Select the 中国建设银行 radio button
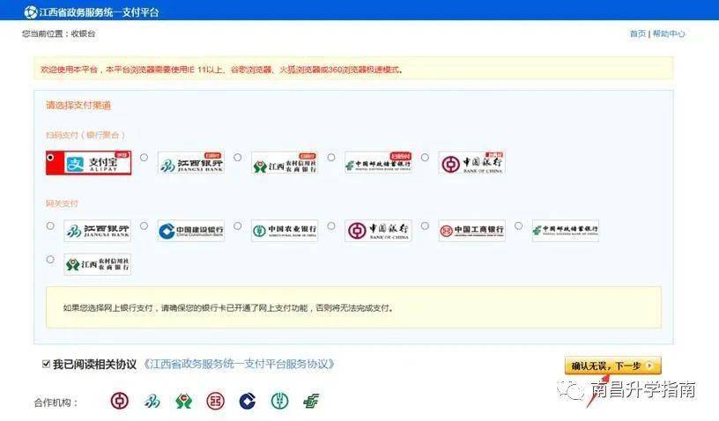The height and width of the screenshot is (421, 719). click(144, 225)
